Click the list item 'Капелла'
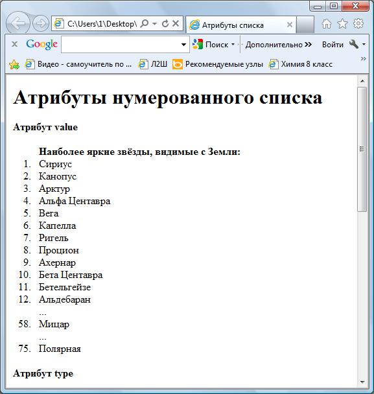The image size is (374, 394). pyautogui.click(x=57, y=226)
